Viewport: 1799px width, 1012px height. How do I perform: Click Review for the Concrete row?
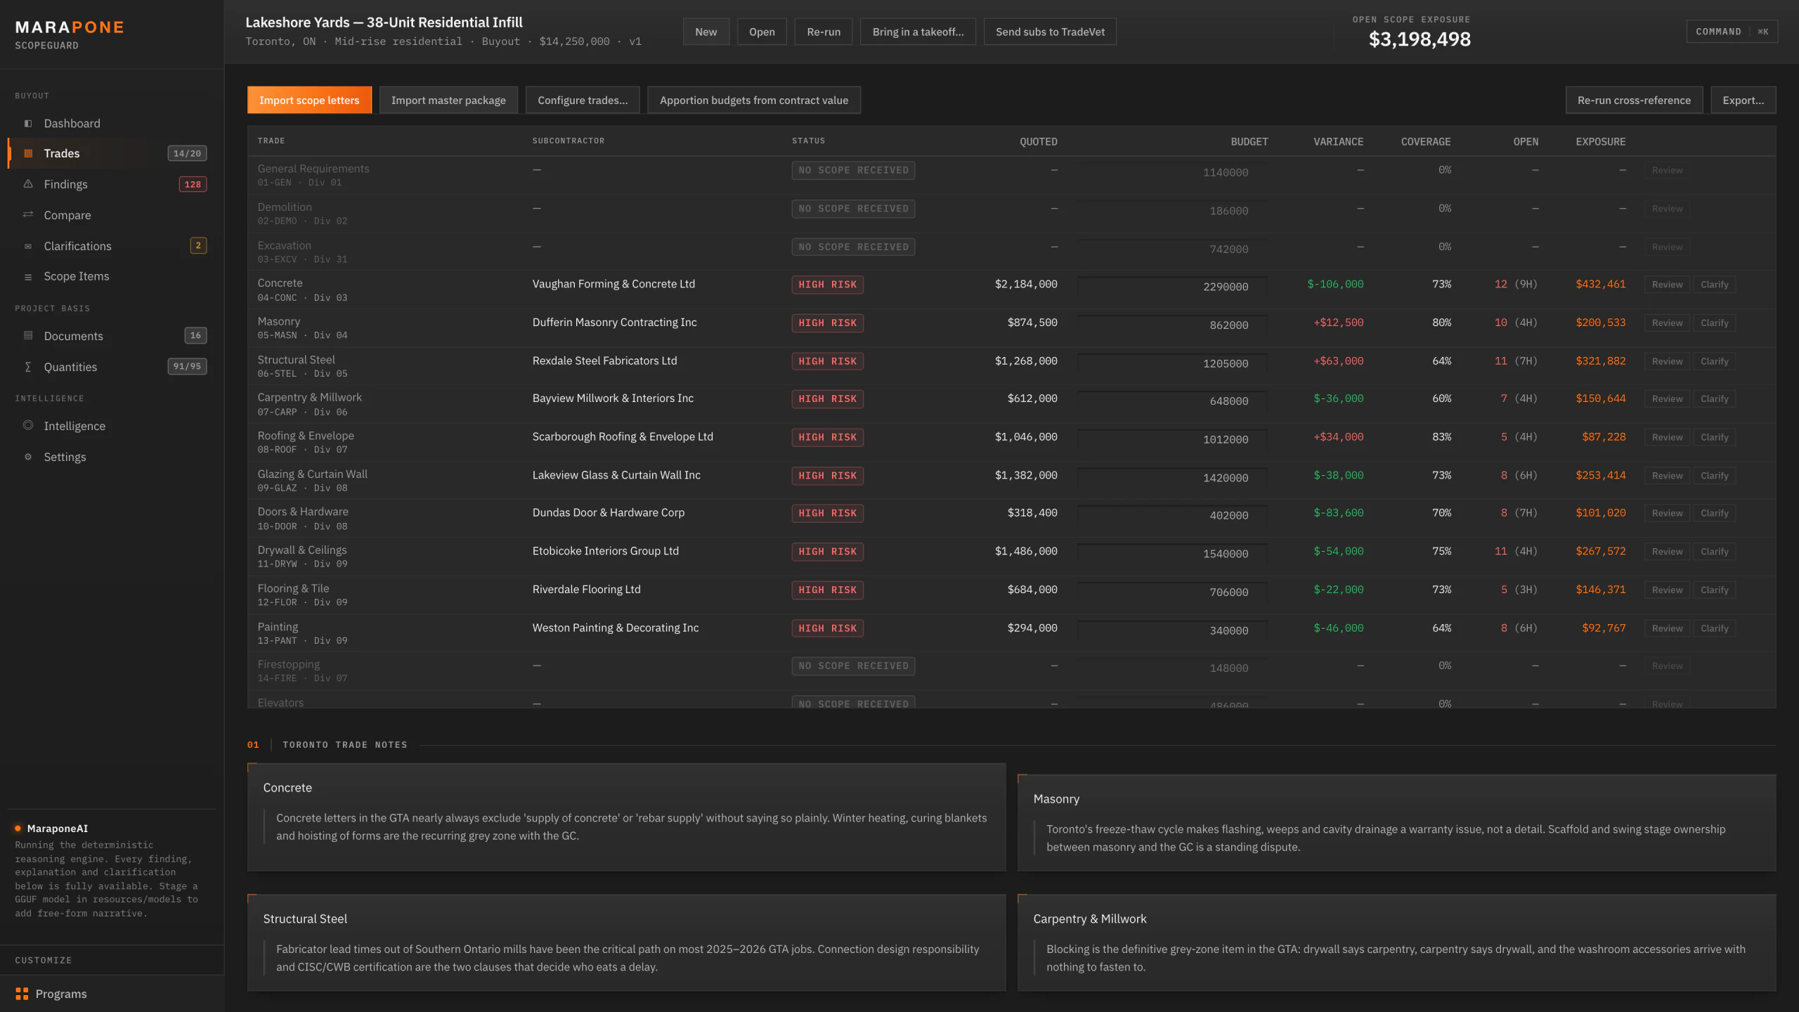click(1667, 285)
